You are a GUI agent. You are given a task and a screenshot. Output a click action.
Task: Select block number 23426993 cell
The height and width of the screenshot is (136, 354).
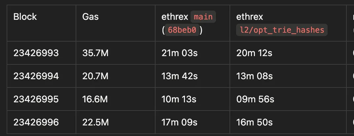[x=36, y=53]
